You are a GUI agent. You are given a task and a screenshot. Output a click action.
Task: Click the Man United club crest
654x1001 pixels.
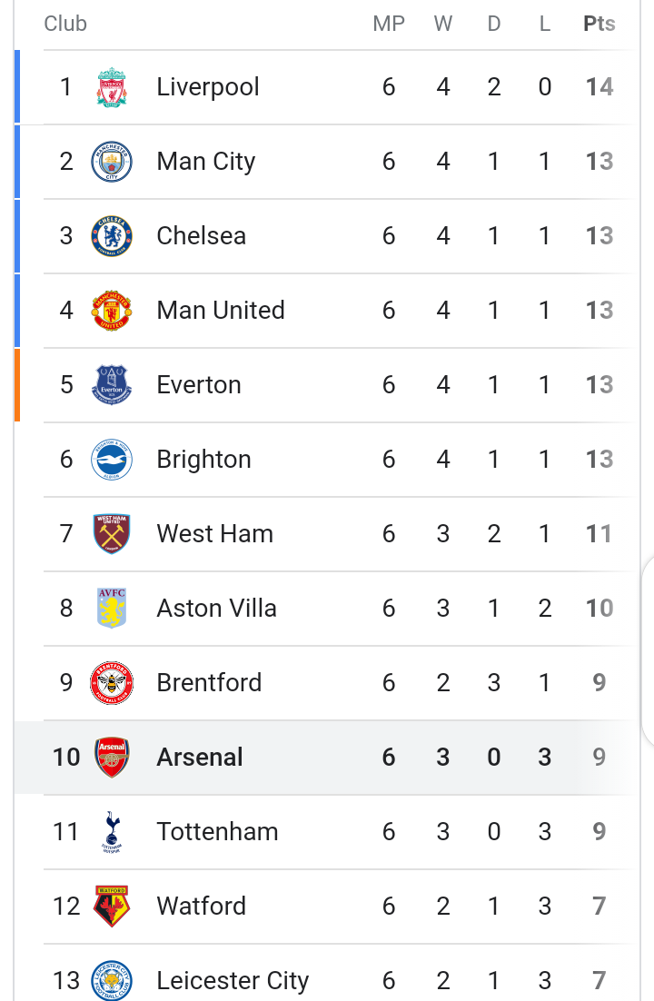coord(112,311)
